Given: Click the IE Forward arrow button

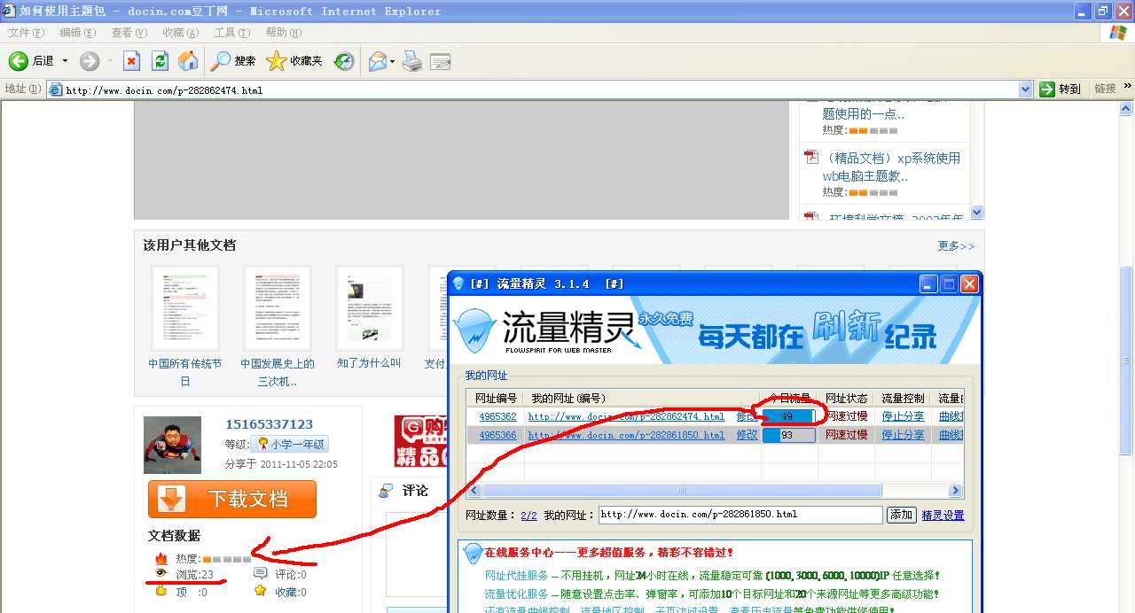Looking at the screenshot, I should (90, 61).
